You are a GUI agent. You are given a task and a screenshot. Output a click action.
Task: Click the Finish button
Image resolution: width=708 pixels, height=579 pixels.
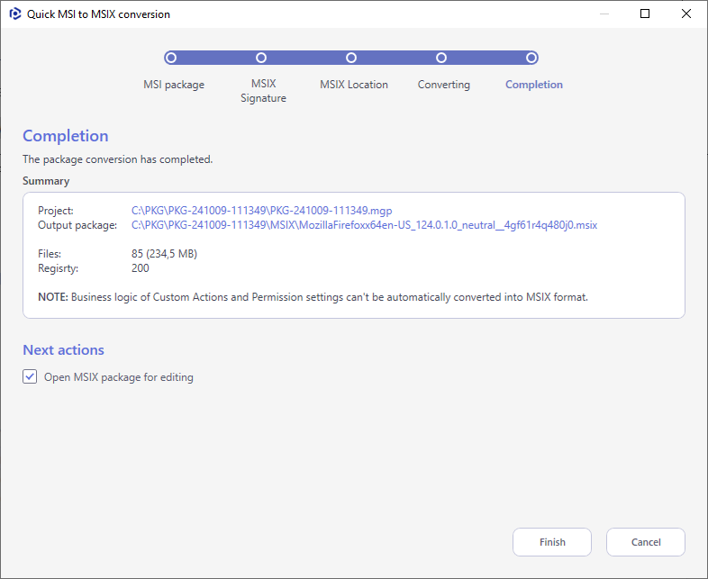click(552, 542)
